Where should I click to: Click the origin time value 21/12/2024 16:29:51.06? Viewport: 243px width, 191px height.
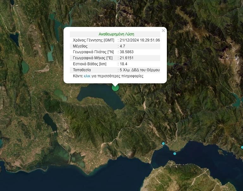pyautogui.click(x=140, y=40)
